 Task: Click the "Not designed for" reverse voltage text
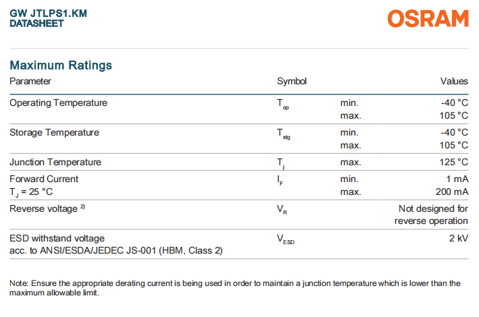click(433, 208)
